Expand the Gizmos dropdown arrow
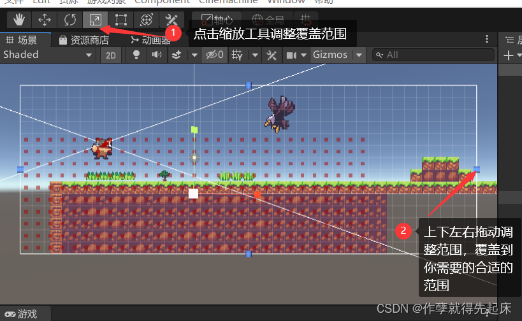 (x=359, y=55)
